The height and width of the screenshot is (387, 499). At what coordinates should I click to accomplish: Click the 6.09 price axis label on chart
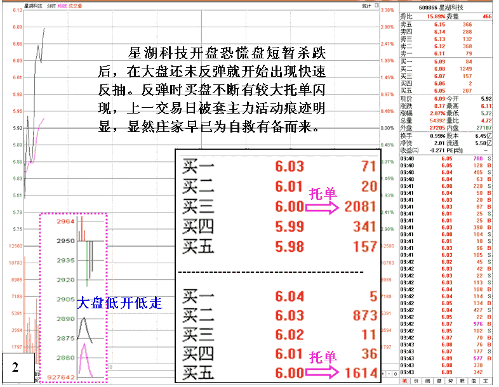(18, 27)
